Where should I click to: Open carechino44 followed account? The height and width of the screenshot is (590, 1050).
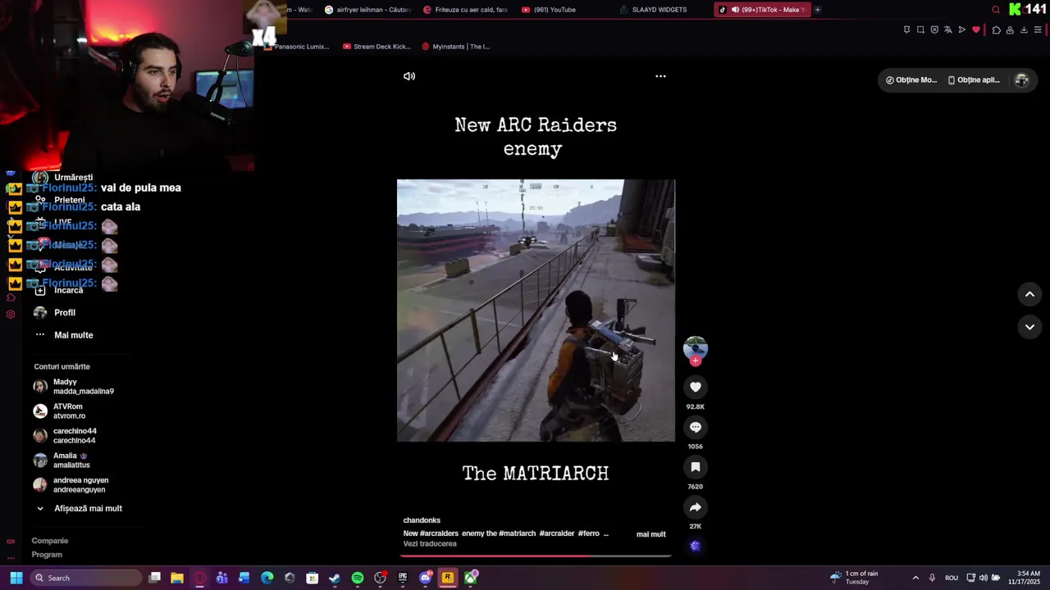65,436
